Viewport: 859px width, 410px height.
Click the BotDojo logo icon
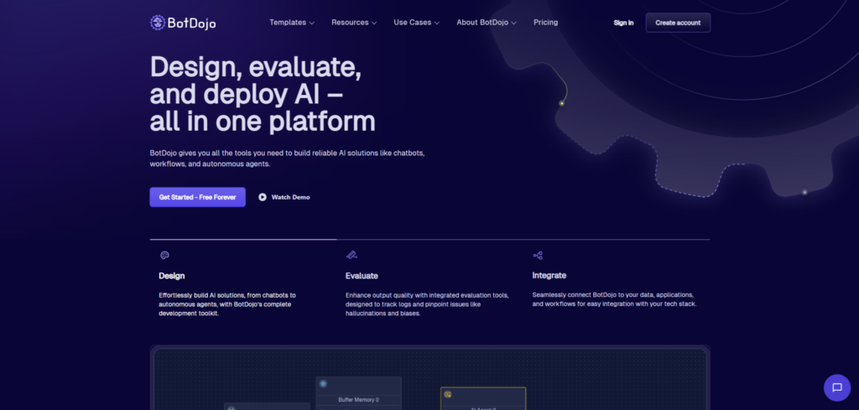(158, 23)
